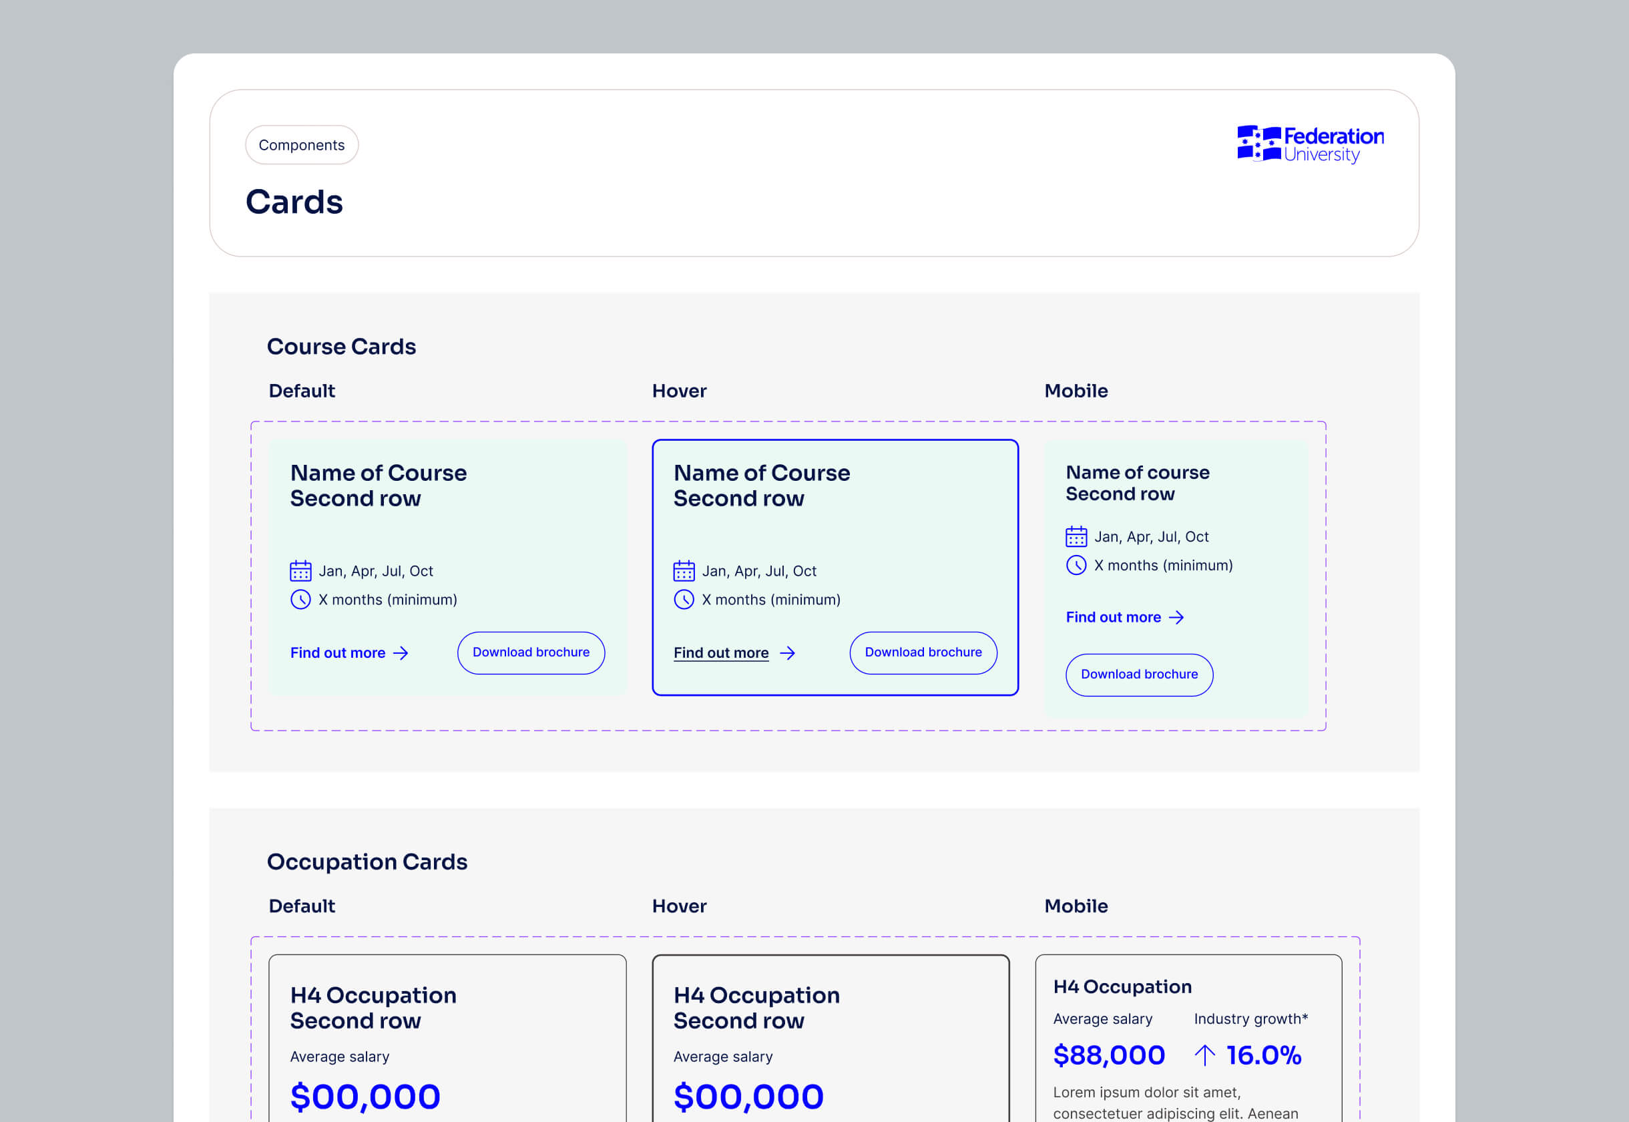The width and height of the screenshot is (1629, 1122).
Task: Click Download brochure in the Mobile course card
Action: tap(1139, 674)
